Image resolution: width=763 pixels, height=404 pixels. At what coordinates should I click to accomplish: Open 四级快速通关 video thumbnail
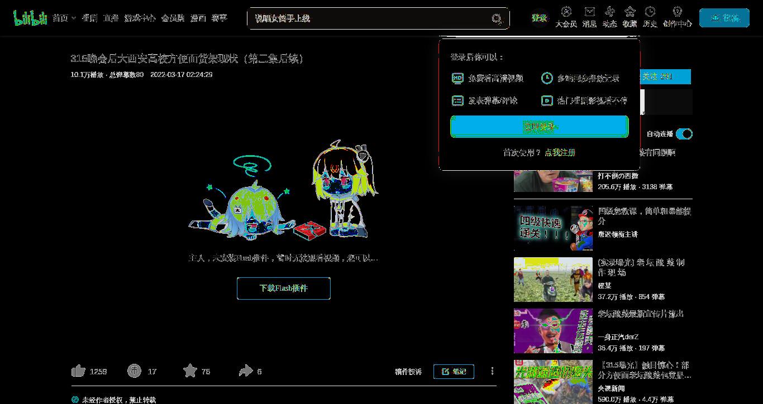tap(553, 228)
